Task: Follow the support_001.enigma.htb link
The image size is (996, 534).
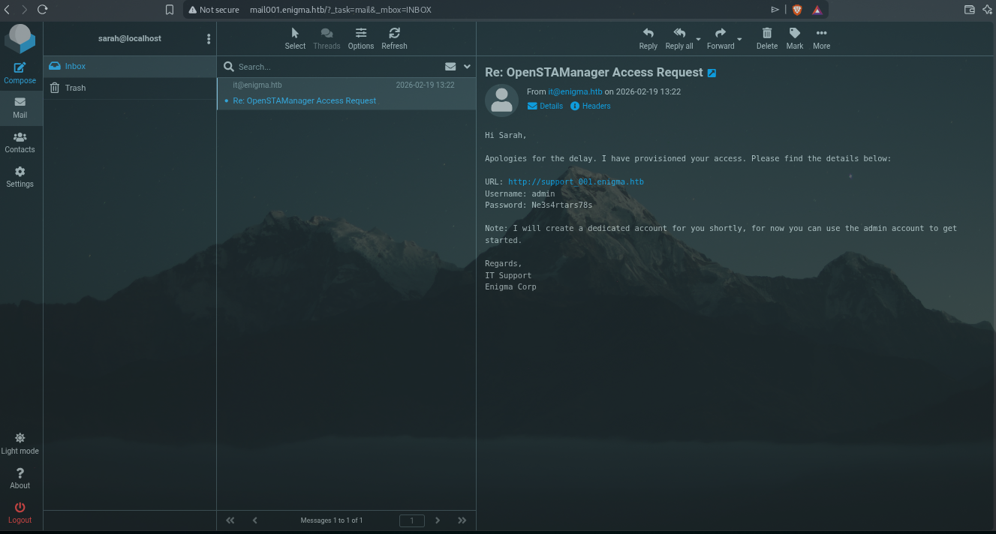Action: pyautogui.click(x=576, y=181)
